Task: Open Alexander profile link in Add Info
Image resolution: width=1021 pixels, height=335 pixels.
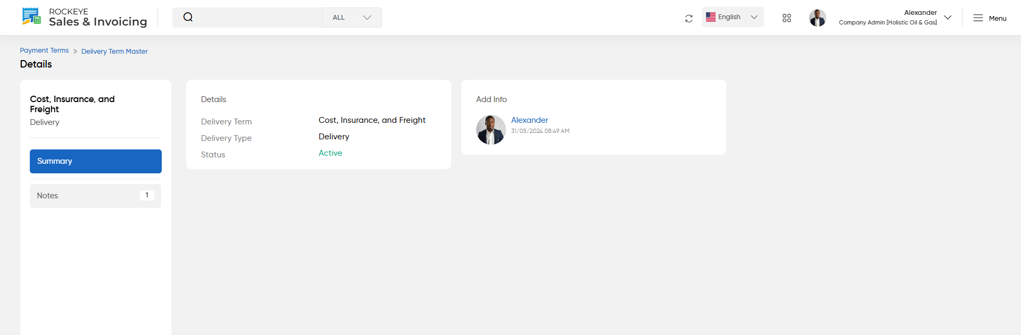Action: 529,120
